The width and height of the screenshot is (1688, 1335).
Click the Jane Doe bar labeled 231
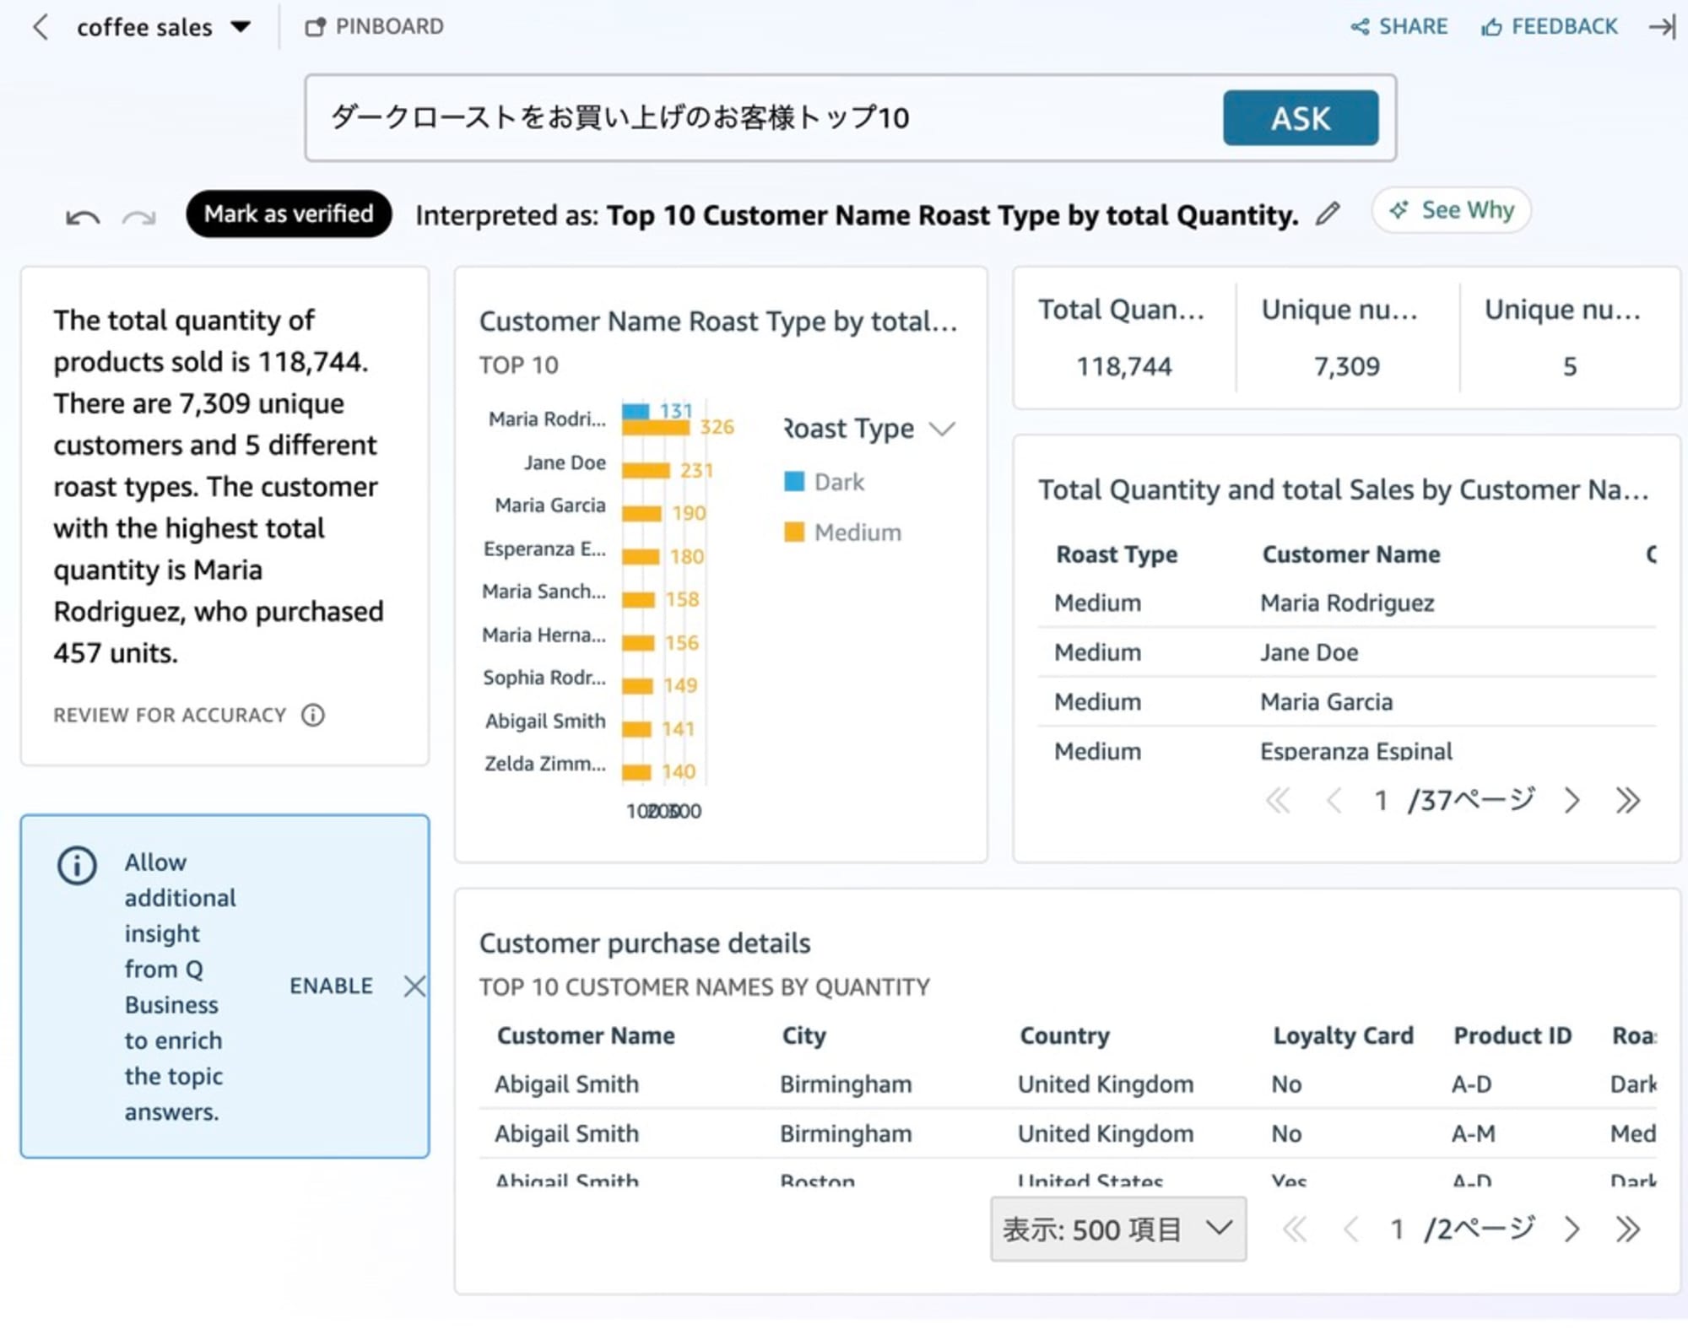click(646, 470)
